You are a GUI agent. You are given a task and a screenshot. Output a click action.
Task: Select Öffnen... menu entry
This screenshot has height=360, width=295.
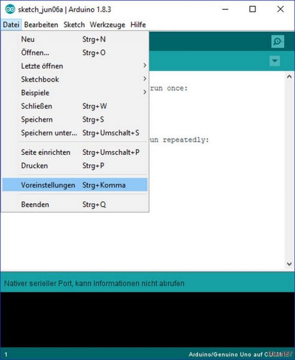pyautogui.click(x=75, y=53)
